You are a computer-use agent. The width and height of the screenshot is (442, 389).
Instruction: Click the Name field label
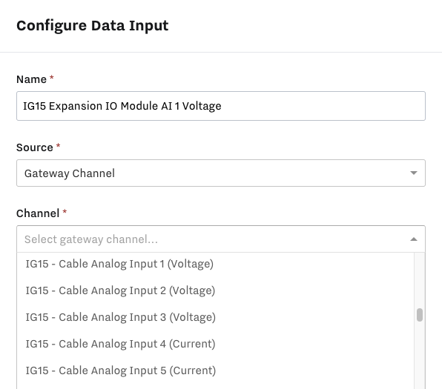pyautogui.click(x=31, y=79)
